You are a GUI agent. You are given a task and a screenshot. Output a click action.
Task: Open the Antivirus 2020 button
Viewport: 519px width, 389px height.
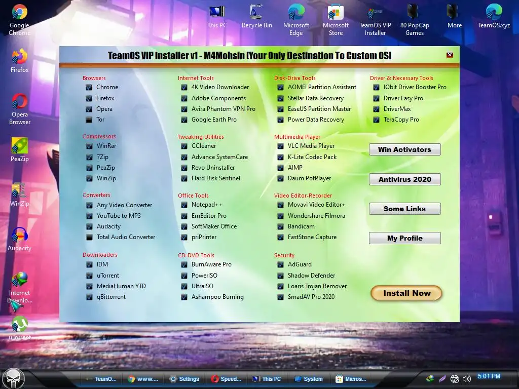(405, 179)
